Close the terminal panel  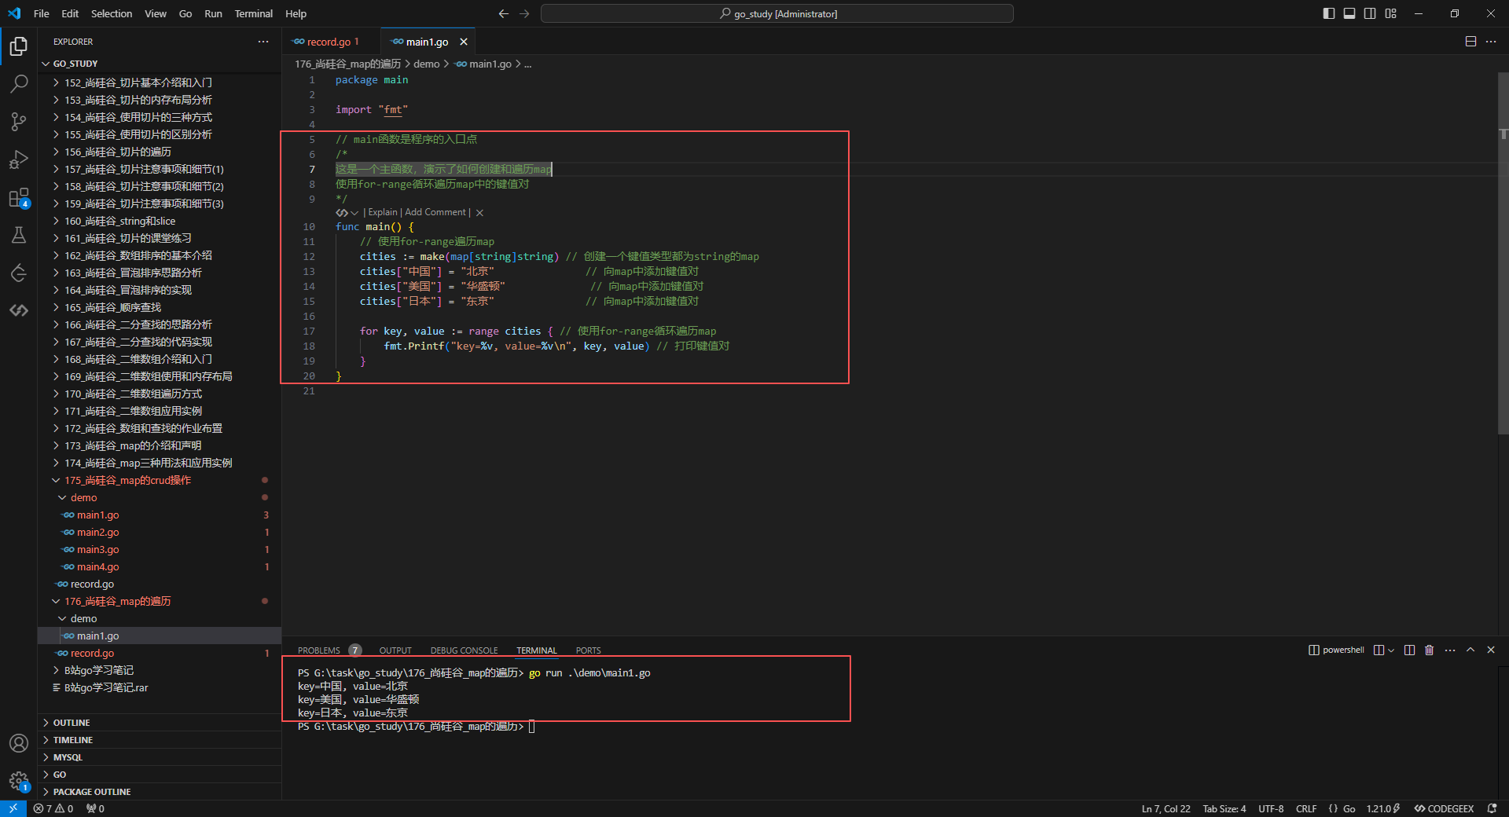1491,650
